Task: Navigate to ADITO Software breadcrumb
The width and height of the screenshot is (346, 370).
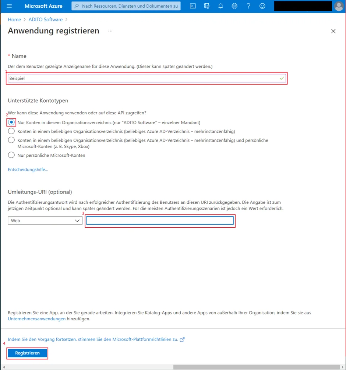Action: 46,19
